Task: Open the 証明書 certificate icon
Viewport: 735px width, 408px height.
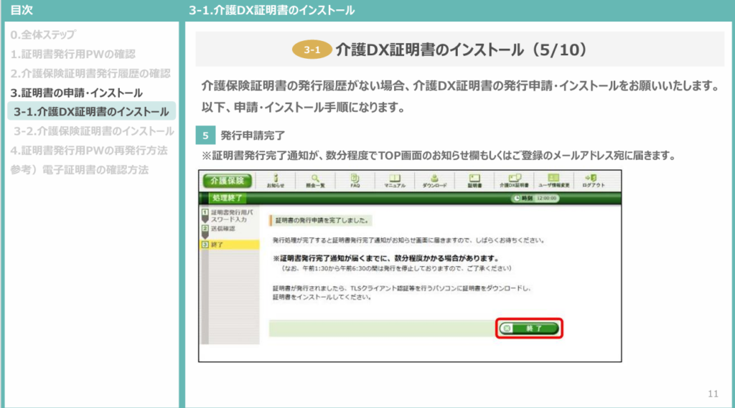Action: 474,181
